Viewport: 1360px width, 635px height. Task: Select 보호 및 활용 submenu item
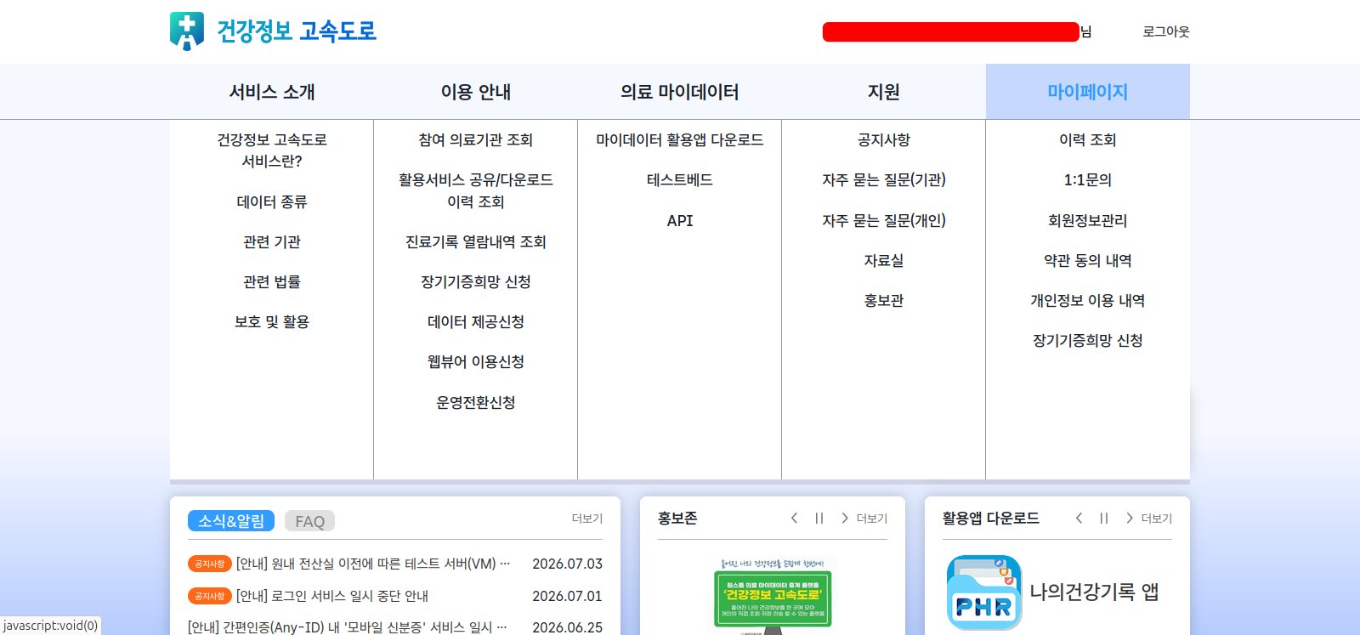272,321
